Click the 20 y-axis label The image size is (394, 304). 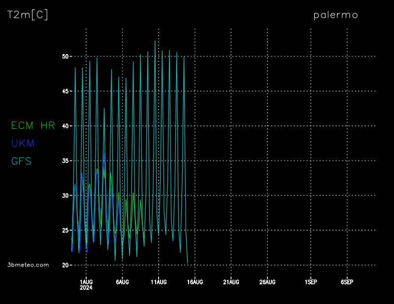point(65,265)
